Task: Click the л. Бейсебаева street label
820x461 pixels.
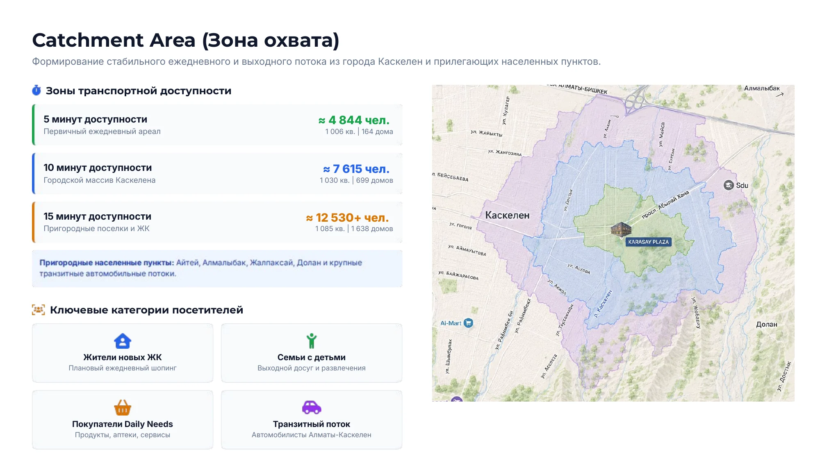Action: coord(451,177)
